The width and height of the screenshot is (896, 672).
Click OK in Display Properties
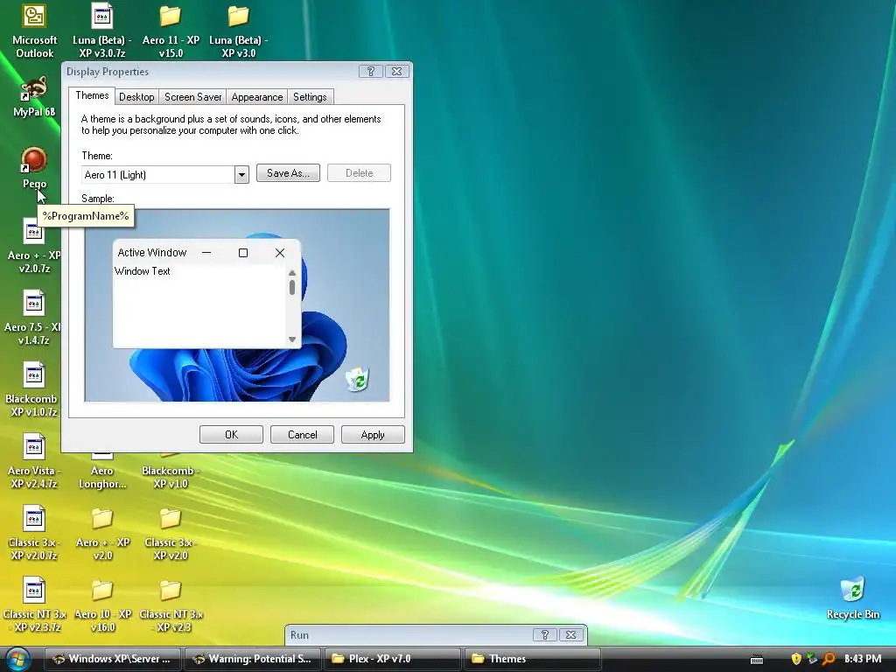(231, 434)
